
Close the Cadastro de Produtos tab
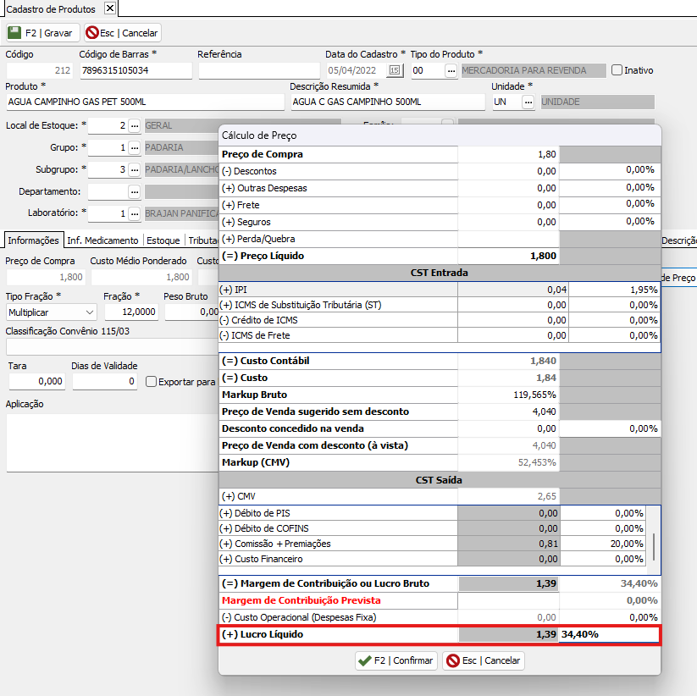(109, 8)
